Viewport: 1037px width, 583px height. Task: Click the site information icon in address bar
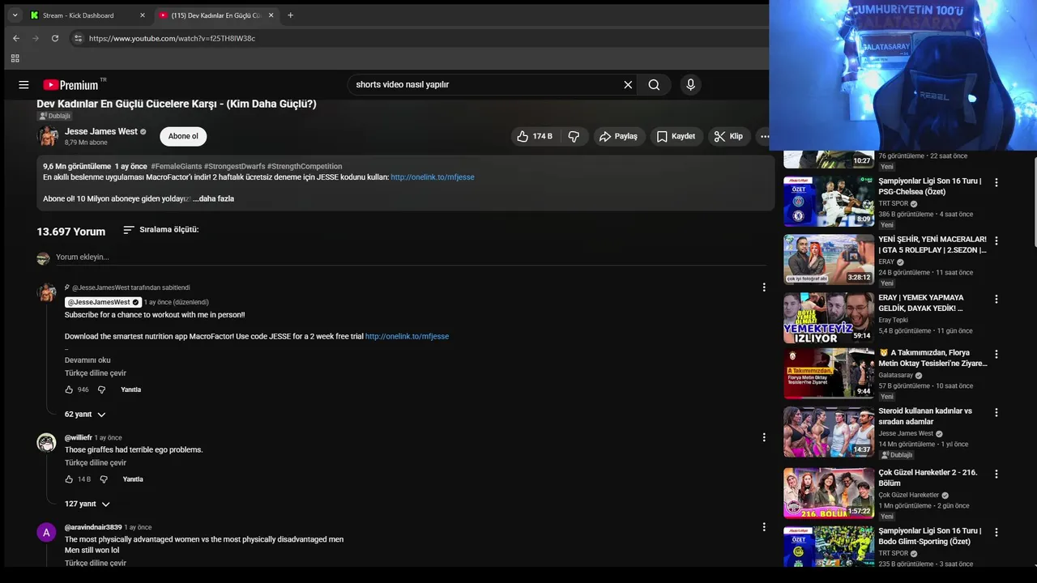78,38
